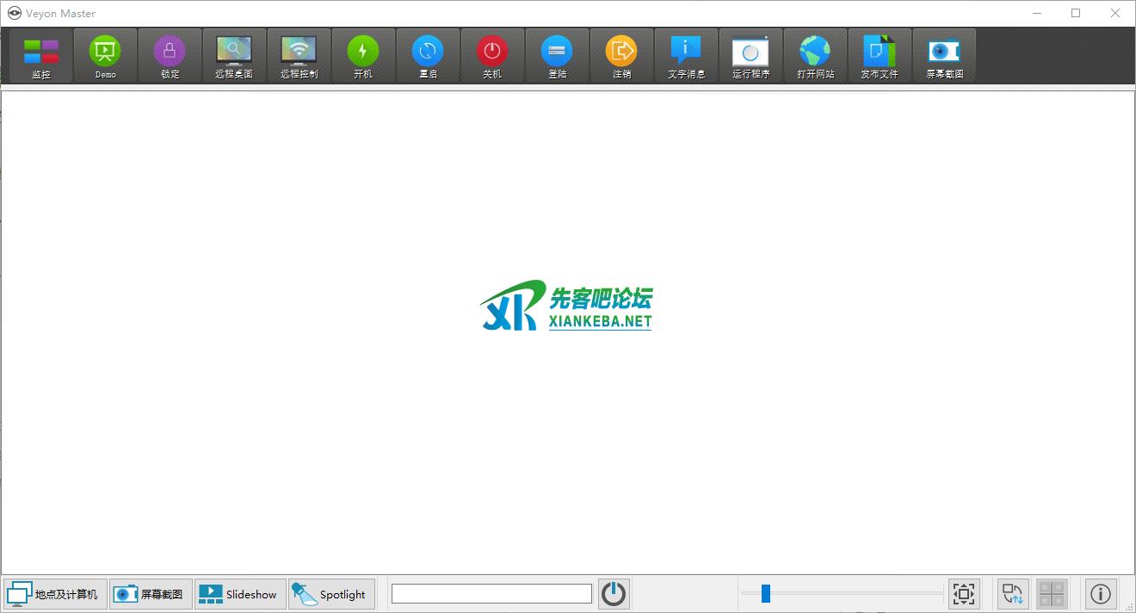
Task: Click the 打开网站 open website globe
Action: click(x=815, y=56)
